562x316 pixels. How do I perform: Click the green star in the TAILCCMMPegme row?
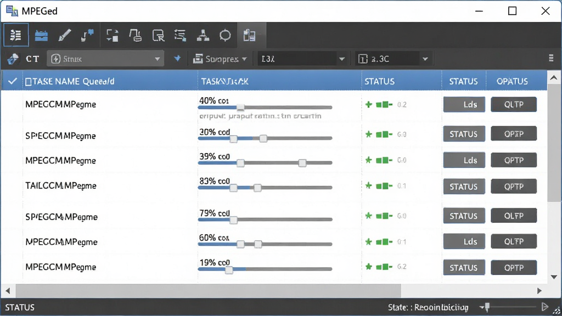pos(368,185)
